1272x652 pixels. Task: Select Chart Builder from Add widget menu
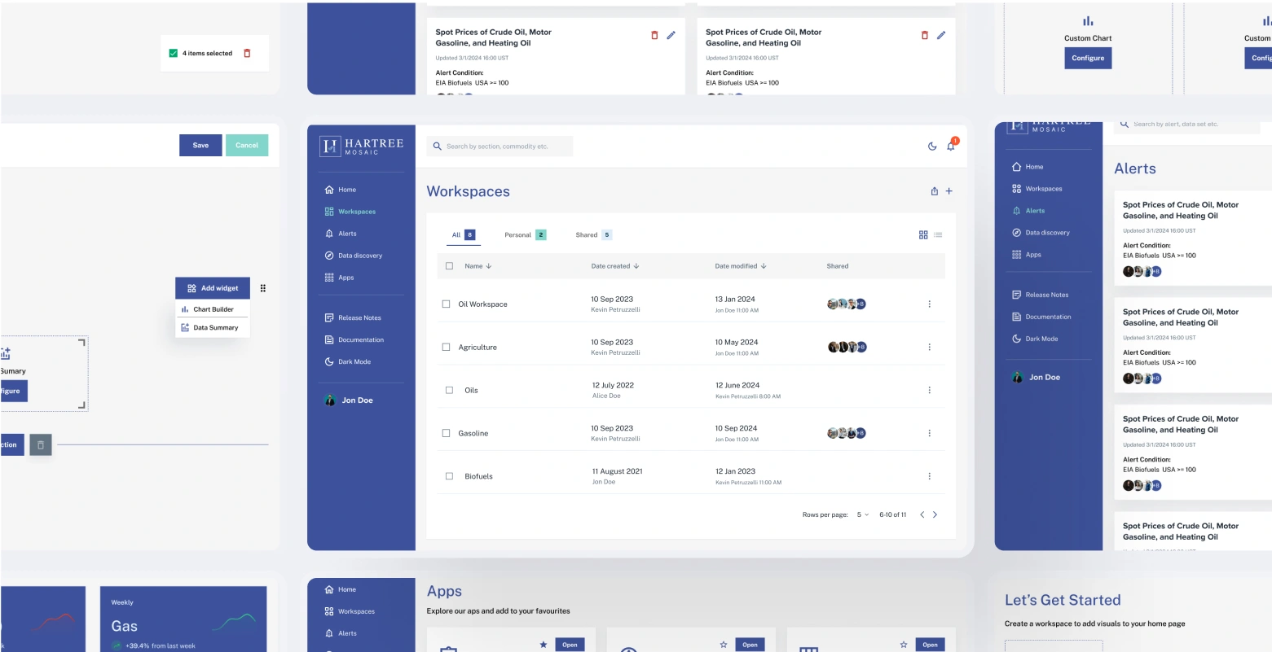click(213, 309)
